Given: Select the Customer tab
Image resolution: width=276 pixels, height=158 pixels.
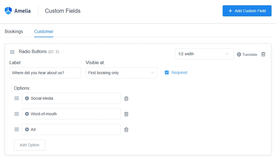Looking at the screenshot, I should [x=44, y=32].
